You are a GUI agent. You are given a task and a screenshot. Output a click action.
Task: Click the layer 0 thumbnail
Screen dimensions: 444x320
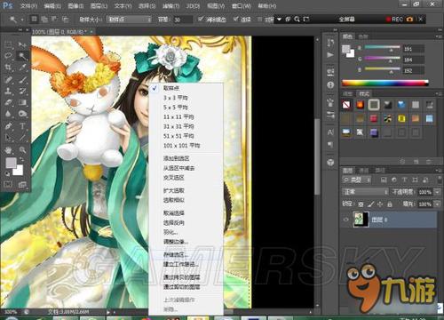coord(361,220)
